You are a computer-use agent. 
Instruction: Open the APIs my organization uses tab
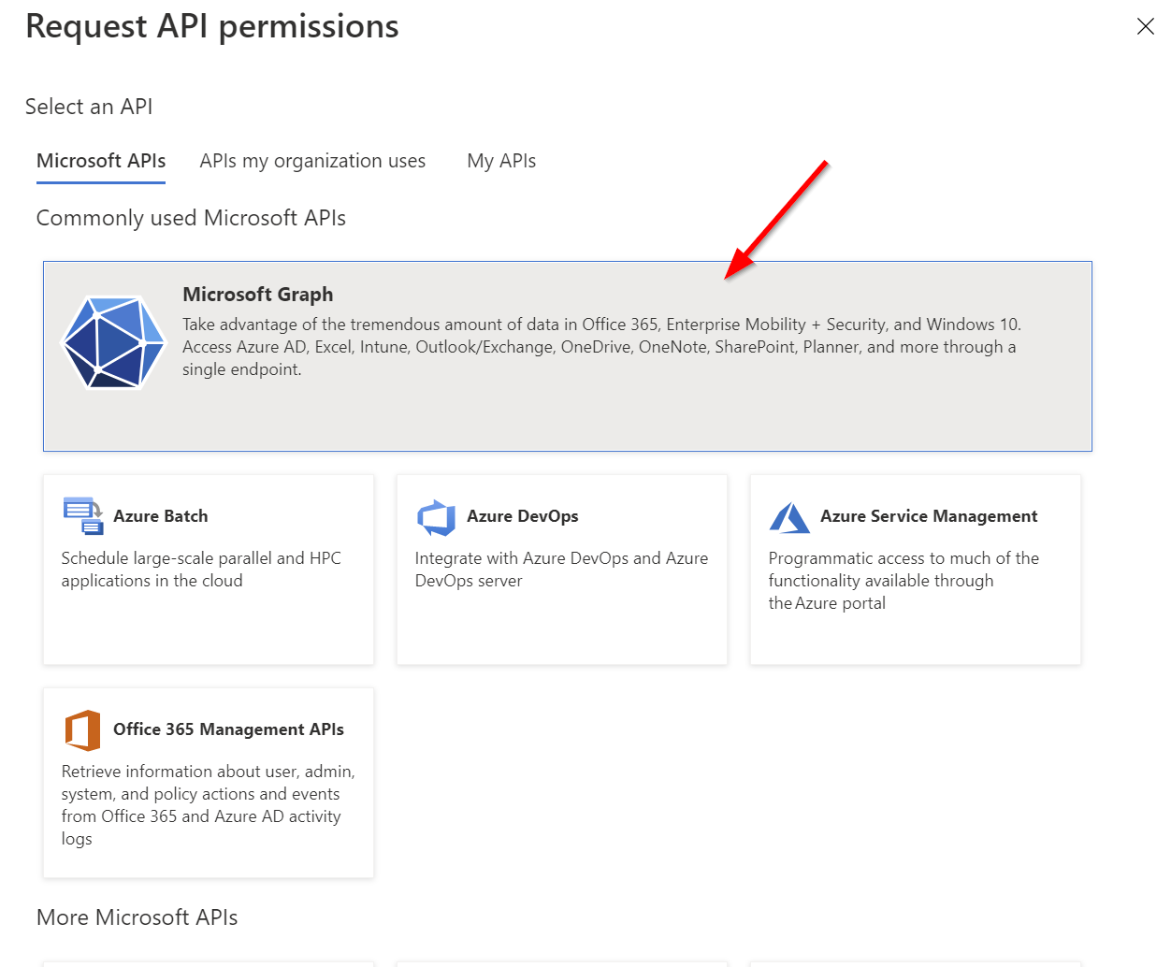312,161
